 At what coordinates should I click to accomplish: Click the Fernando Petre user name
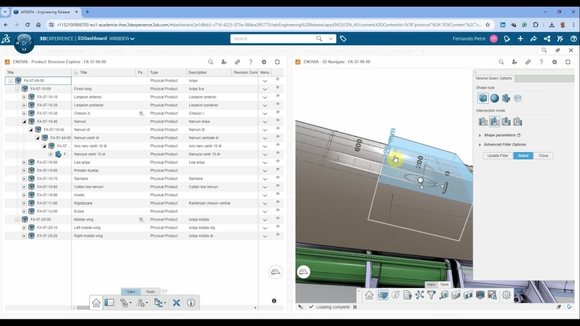pos(469,39)
